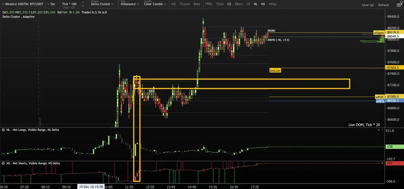
Task: Click the 88040 (-46, +9.5) label
Action: (279, 40)
